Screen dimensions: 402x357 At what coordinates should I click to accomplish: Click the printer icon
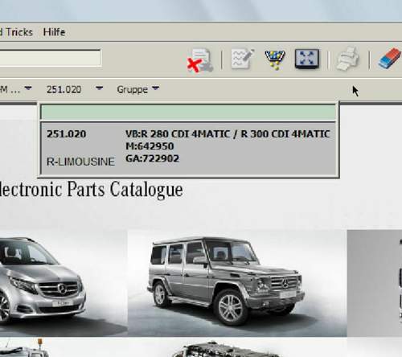click(x=348, y=59)
